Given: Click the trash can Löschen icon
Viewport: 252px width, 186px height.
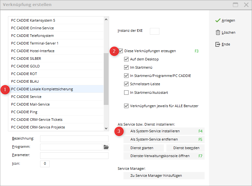Looking at the screenshot, I should [x=218, y=32].
